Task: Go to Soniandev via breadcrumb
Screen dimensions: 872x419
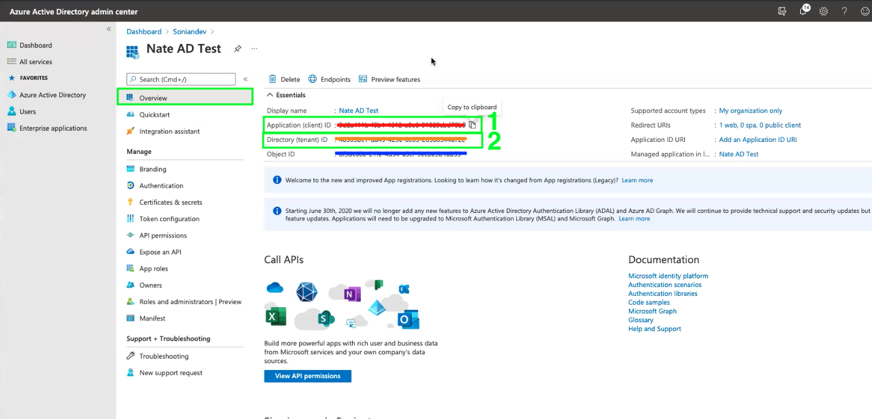Action: (x=190, y=31)
